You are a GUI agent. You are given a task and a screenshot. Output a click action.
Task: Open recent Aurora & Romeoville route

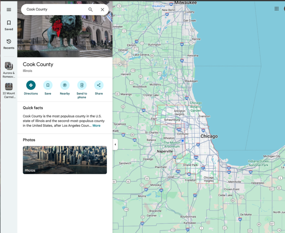9,68
